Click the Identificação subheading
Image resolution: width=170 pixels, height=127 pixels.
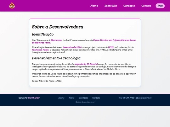tap(42, 34)
